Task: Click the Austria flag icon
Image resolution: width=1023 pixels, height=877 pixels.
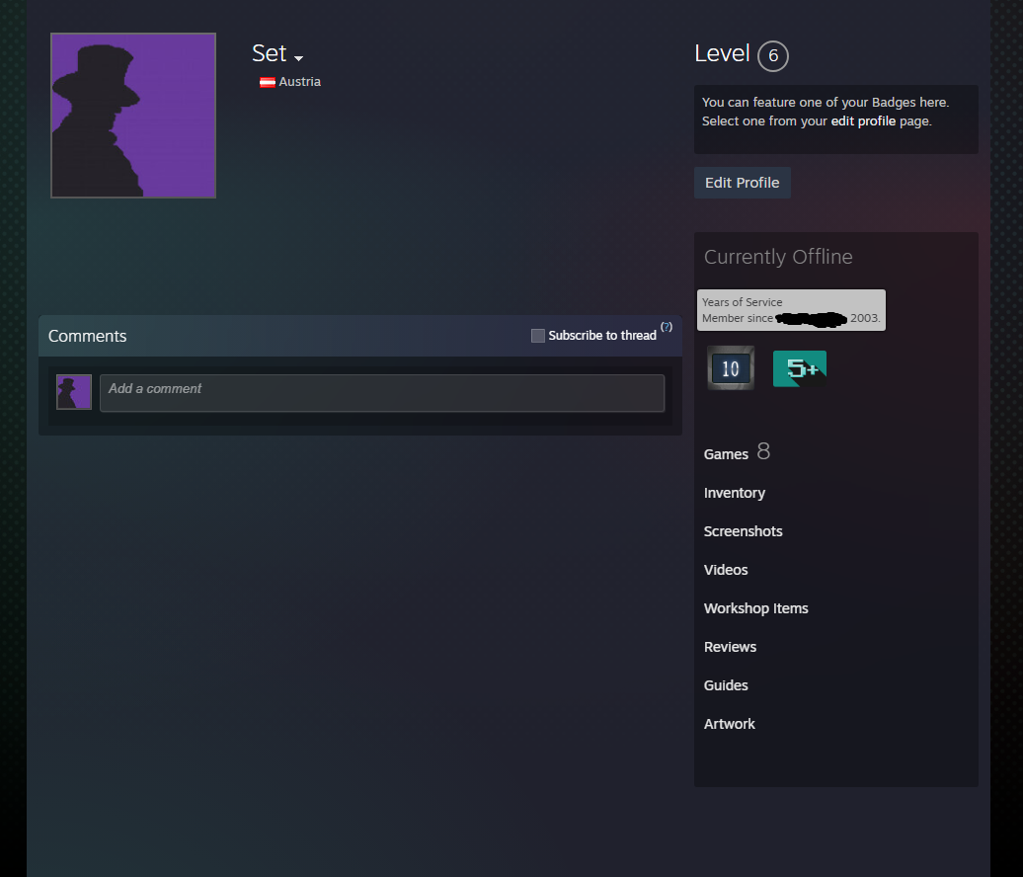Action: [267, 83]
